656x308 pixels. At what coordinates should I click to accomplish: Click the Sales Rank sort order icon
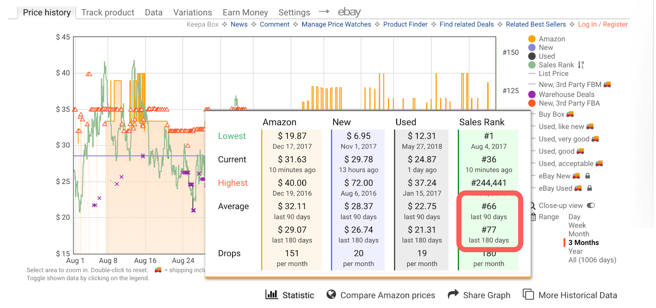(581, 65)
